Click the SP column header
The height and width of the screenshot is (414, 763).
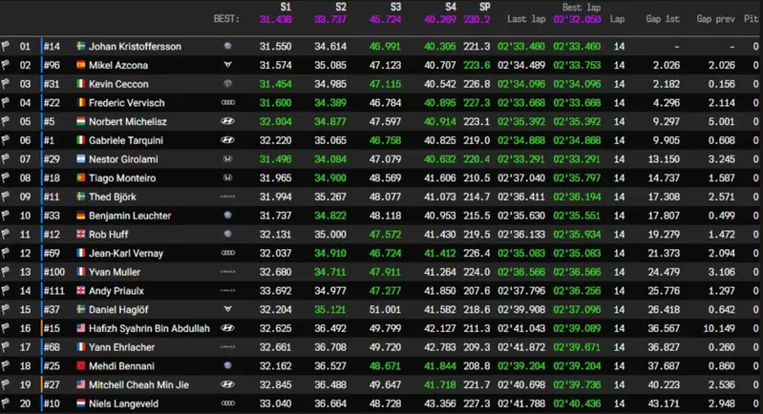(485, 7)
